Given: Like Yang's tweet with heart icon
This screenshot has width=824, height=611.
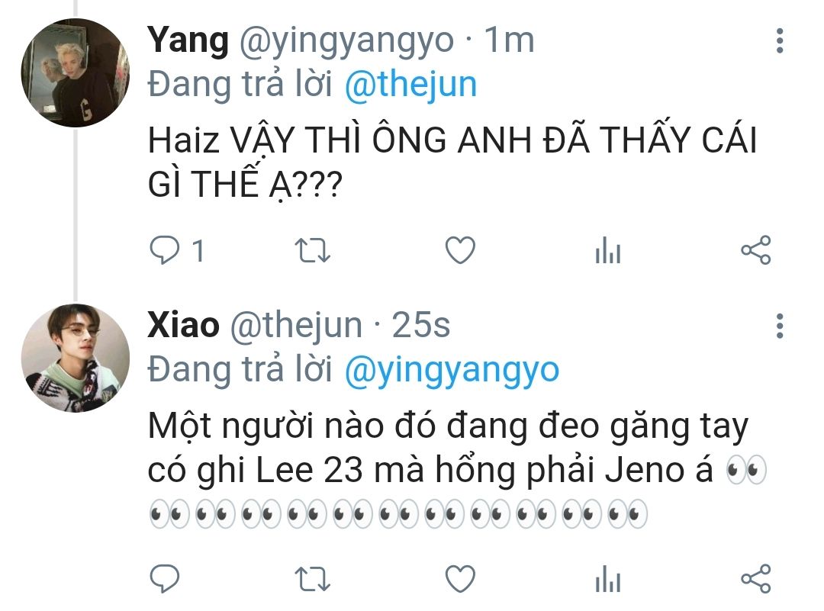Looking at the screenshot, I should (x=460, y=250).
